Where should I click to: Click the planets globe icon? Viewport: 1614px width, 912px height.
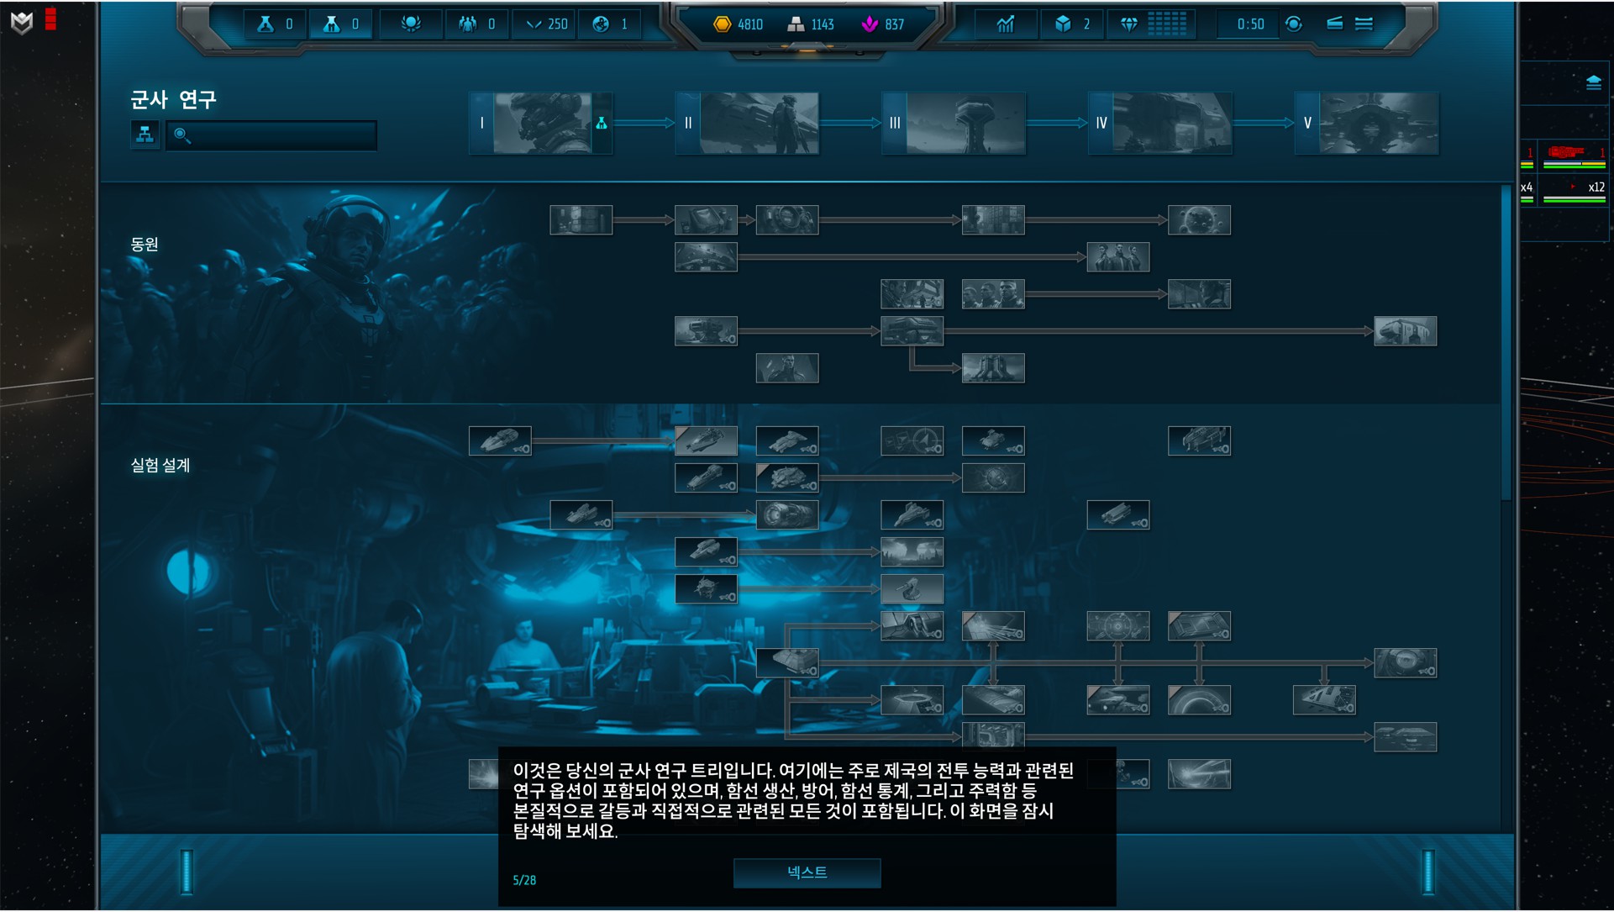point(601,24)
